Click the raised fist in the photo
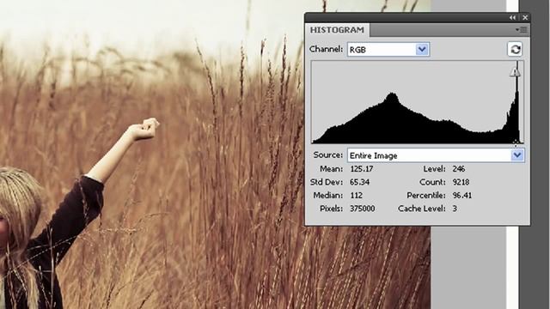 pos(143,129)
